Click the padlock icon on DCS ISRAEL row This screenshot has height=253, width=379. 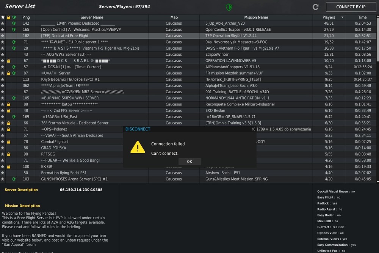coord(8,61)
